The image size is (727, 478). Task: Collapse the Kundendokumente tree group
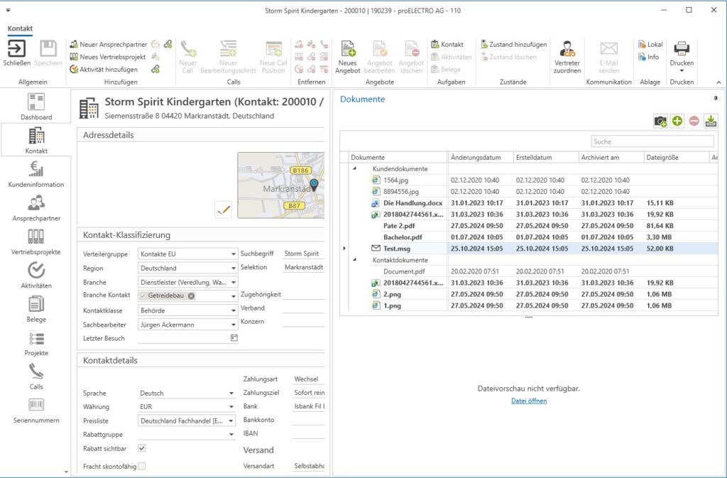coord(355,169)
